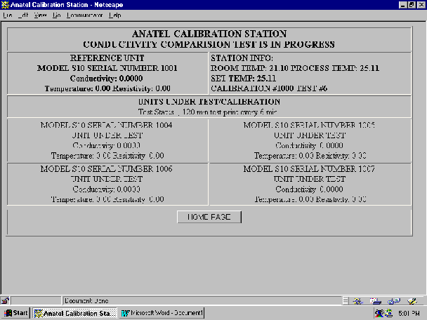Open the Help menu
The image size is (427, 320).
114,15
